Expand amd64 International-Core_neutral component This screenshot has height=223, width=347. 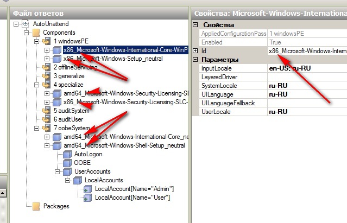(x=47, y=137)
